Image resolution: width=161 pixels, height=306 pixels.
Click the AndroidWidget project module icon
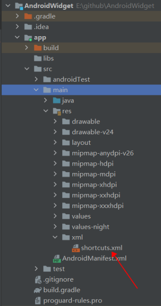tap(19, 6)
